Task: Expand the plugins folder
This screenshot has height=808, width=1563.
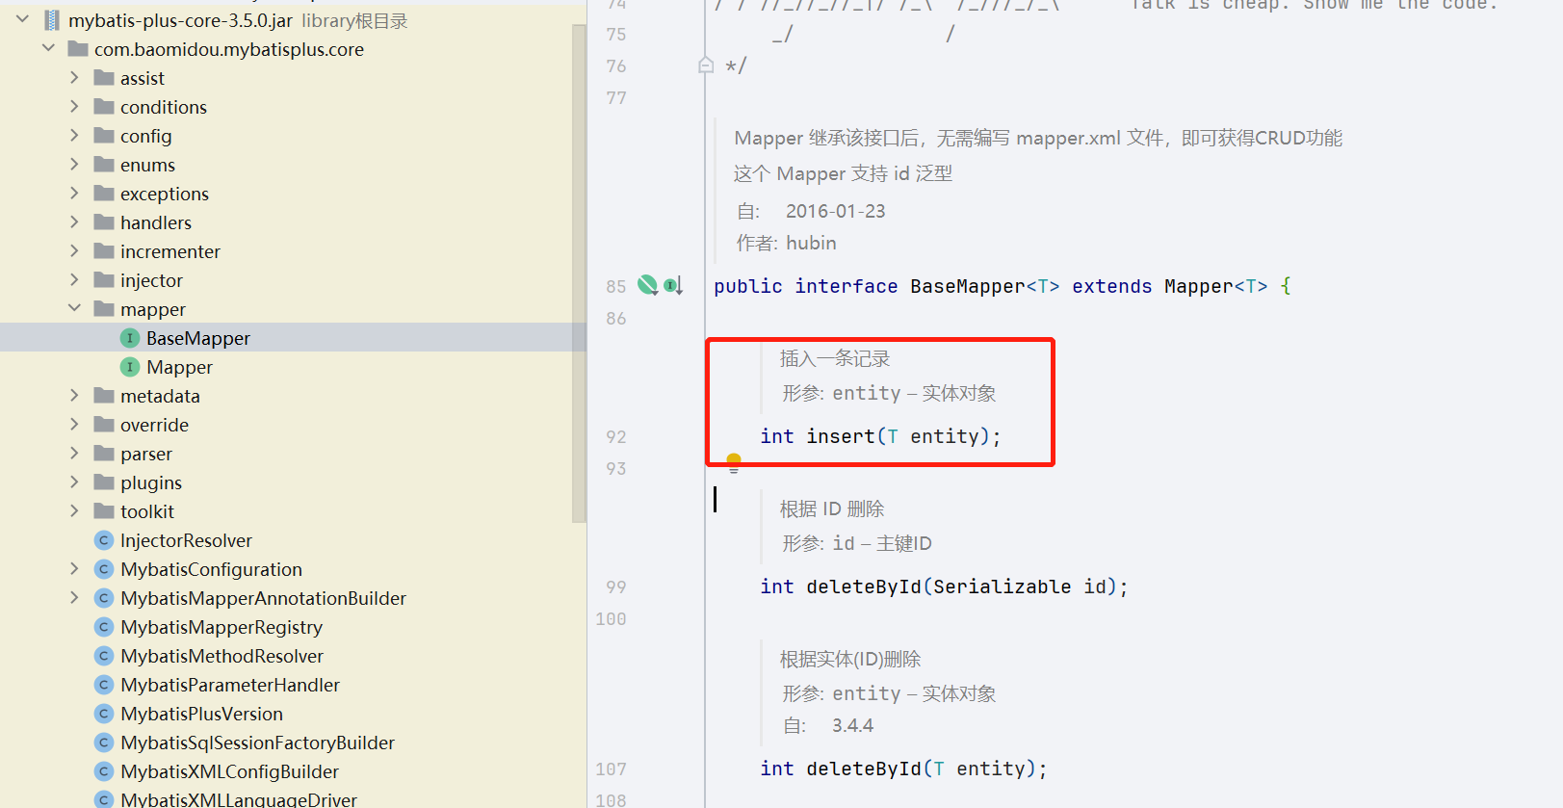Action: [74, 482]
